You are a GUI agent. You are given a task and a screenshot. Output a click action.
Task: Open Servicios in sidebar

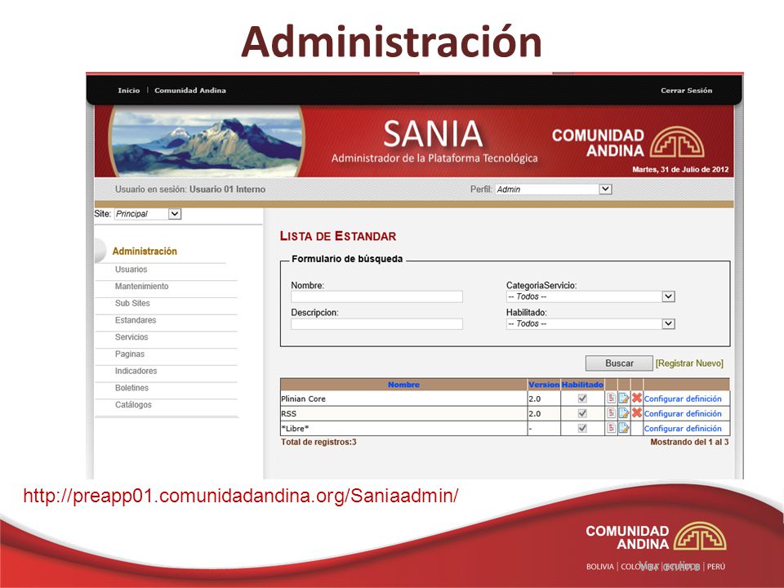coord(131,337)
